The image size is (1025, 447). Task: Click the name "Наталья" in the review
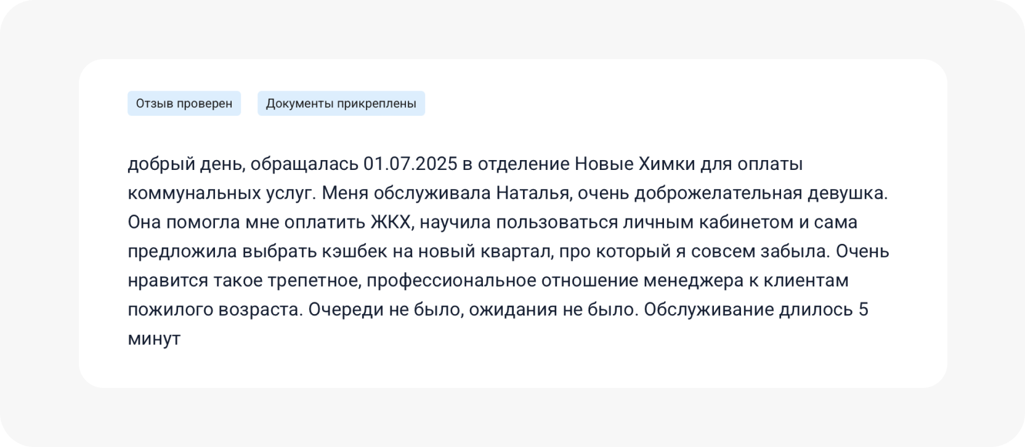point(535,193)
